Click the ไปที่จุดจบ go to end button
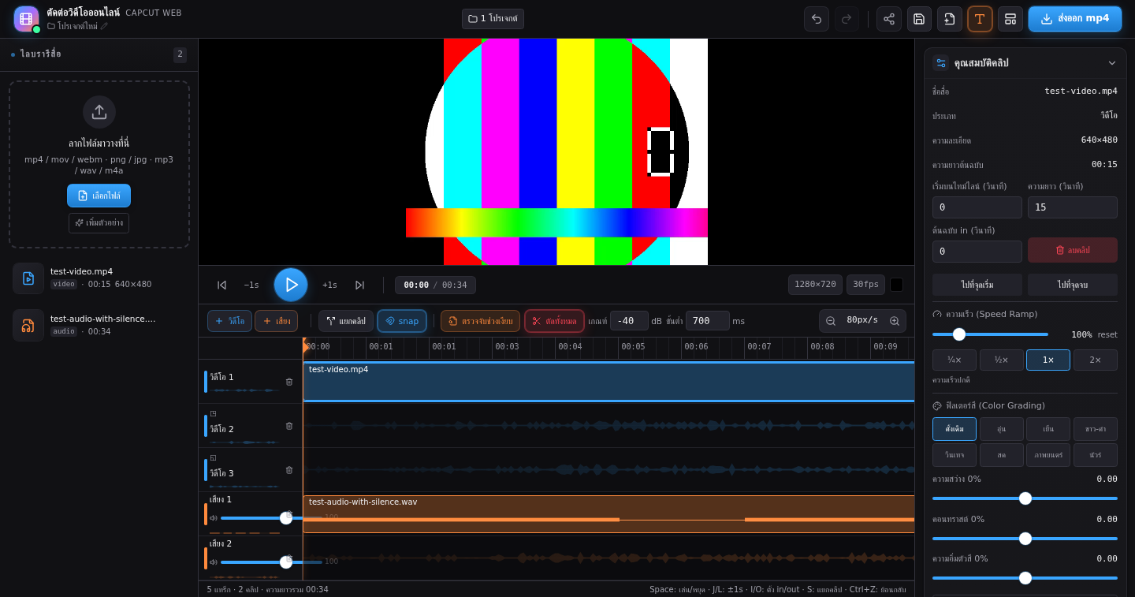 tap(1073, 285)
